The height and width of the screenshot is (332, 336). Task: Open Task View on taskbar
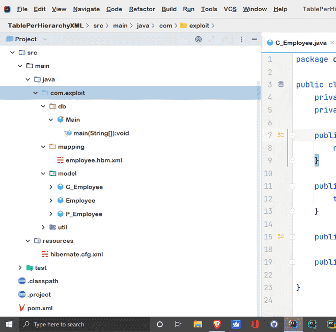178,324
